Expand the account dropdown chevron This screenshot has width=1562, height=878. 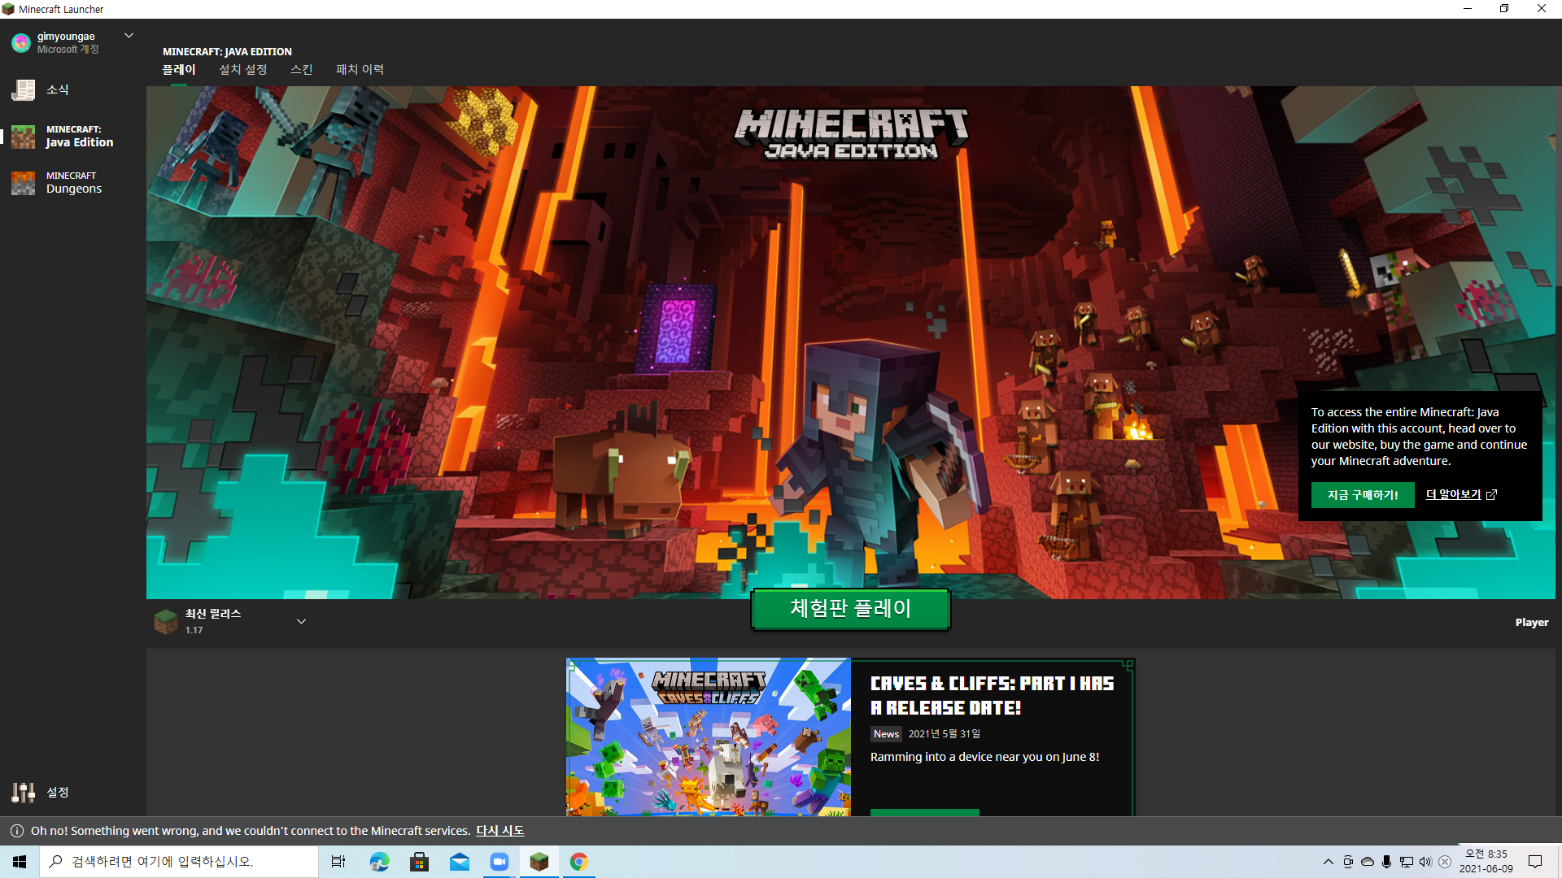tap(129, 36)
